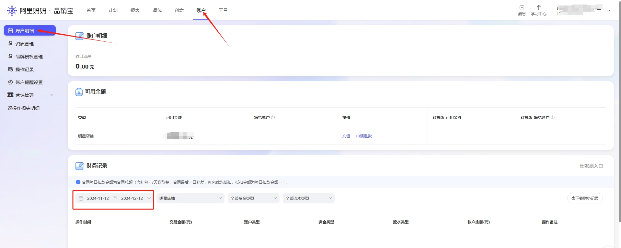Screen dimensions: 621x248
Task: Click the help icon beside 冻结账户
Action: 273,117
